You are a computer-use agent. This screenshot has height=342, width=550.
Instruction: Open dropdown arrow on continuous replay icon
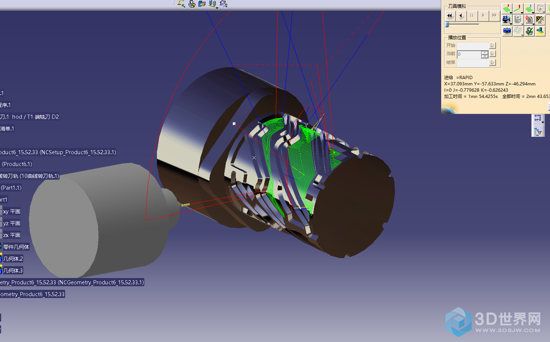[510, 13]
